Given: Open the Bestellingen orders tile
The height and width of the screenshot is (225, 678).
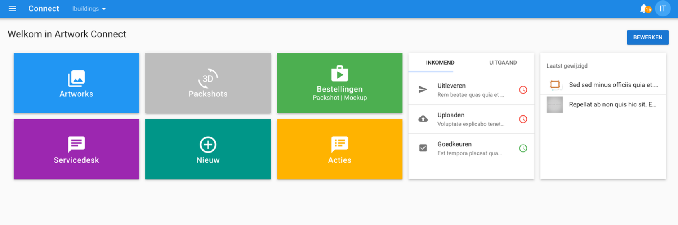Looking at the screenshot, I should [339, 83].
